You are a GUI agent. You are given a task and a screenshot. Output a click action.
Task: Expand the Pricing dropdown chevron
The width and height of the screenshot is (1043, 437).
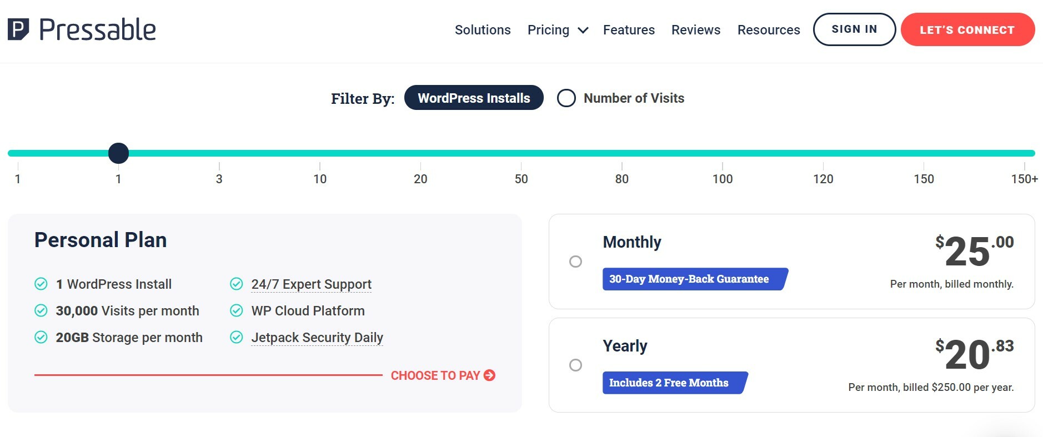[583, 31]
